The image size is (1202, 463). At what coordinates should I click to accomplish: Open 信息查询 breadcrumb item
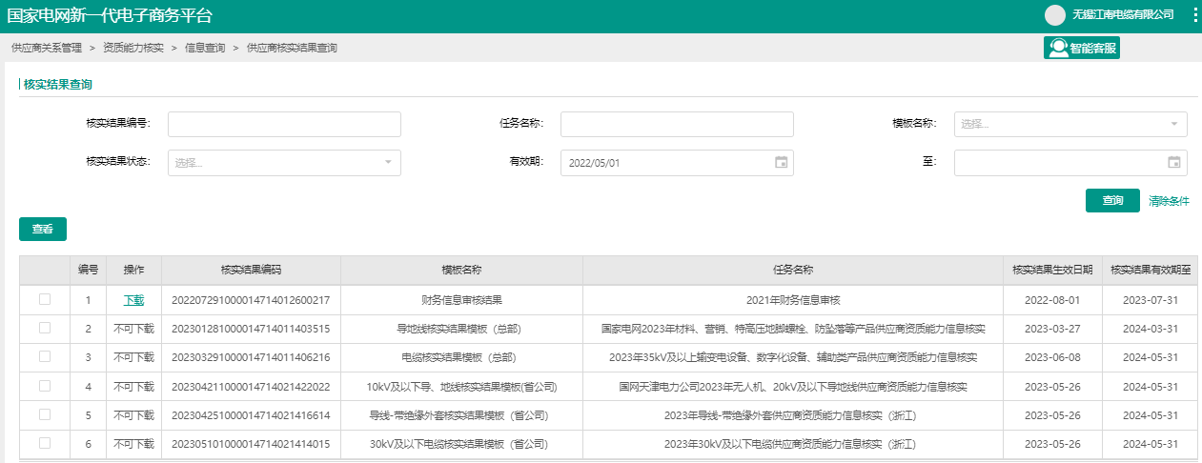205,48
